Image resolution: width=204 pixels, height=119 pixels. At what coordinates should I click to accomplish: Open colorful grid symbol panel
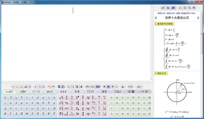(x=168, y=8)
